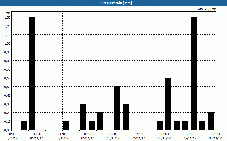Click the 0,10 mm bar at 06:00
Image resolution: width=227 pixels, height=141 pixels.
66,125
